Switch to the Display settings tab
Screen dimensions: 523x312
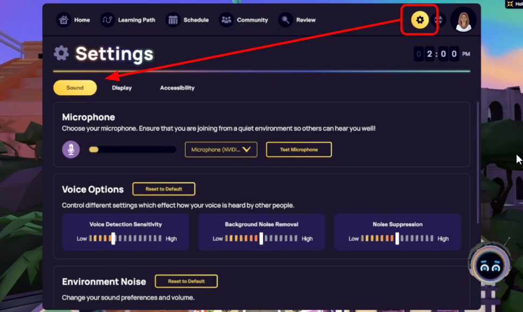point(122,88)
